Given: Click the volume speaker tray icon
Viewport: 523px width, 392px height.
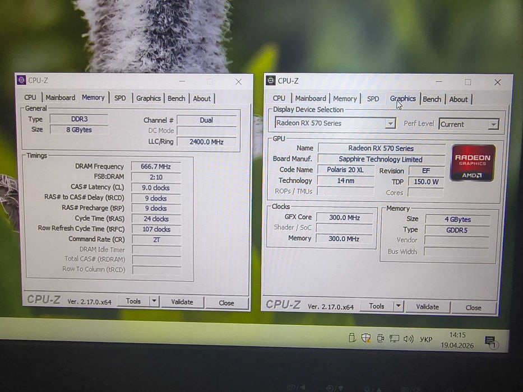Looking at the screenshot, I should tap(408, 339).
